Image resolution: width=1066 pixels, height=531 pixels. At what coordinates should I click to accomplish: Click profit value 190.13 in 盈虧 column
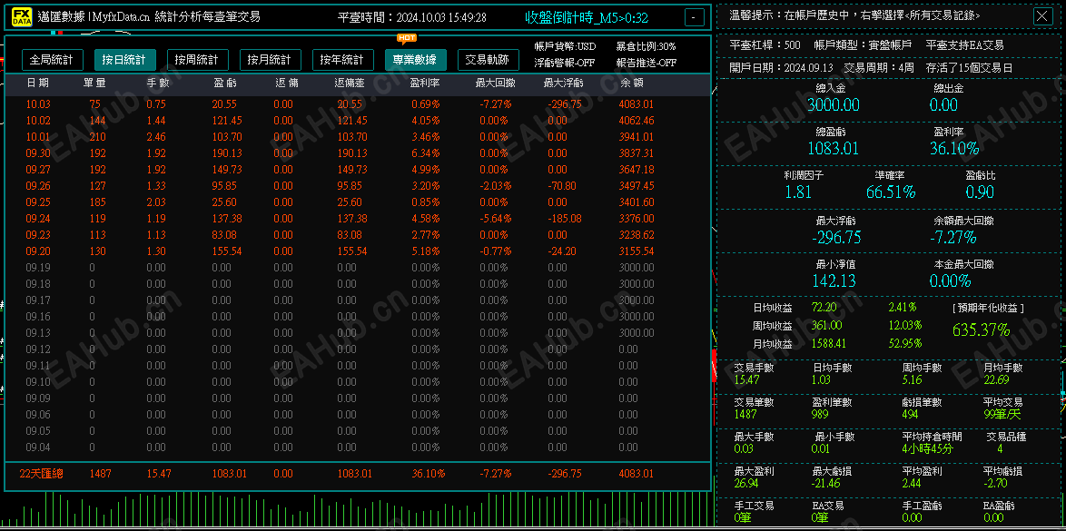tap(227, 153)
